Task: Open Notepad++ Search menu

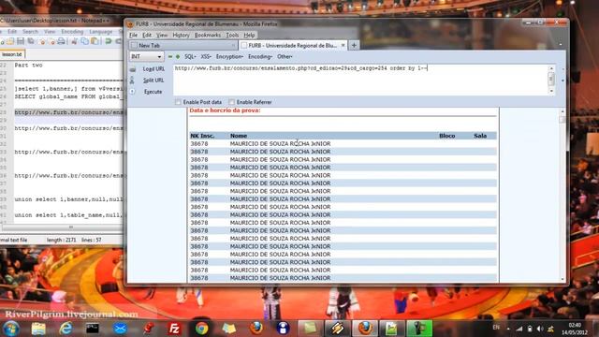Action: pos(30,31)
